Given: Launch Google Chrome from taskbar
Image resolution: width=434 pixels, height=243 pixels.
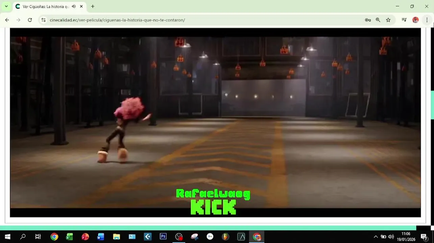Looking at the screenshot, I should (x=54, y=237).
